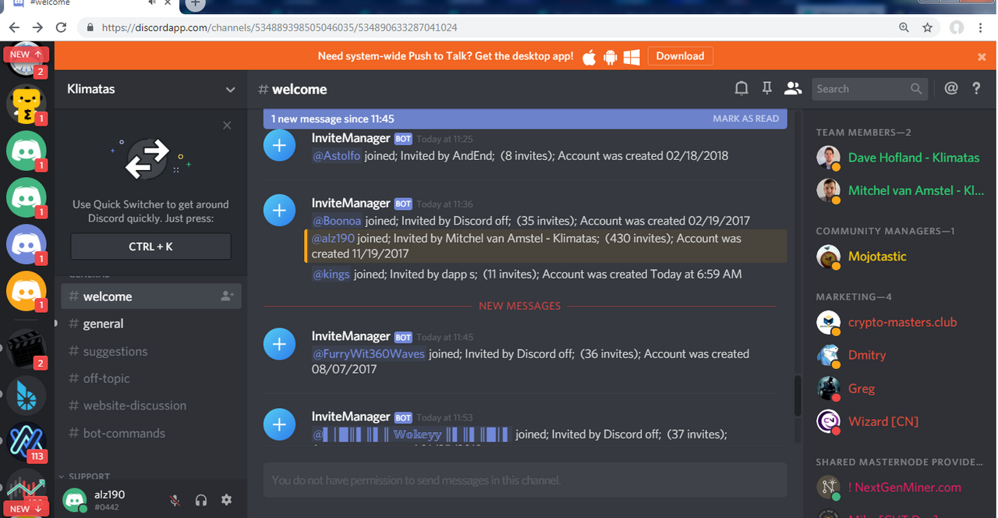Dismiss the orange download banner

pyautogui.click(x=982, y=57)
